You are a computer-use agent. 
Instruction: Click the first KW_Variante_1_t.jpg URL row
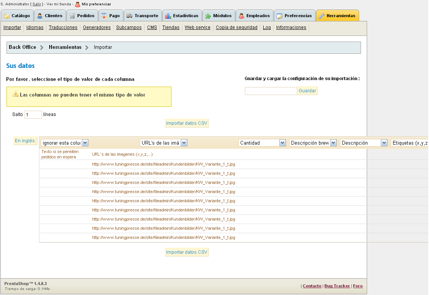[164, 164]
